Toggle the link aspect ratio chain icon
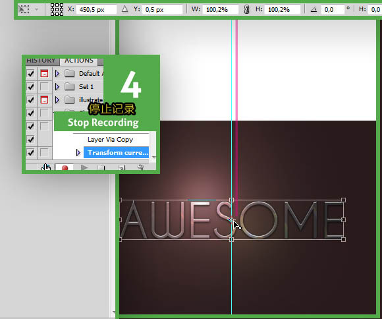Screen dimensions: 382x319 tap(246, 9)
